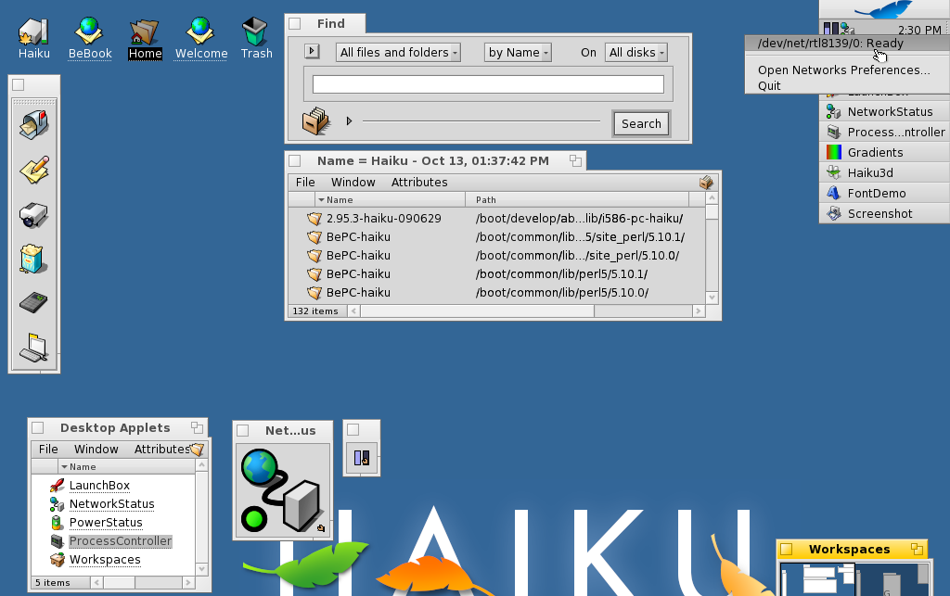
Task: Click inside the Find query text field
Action: pyautogui.click(x=487, y=82)
